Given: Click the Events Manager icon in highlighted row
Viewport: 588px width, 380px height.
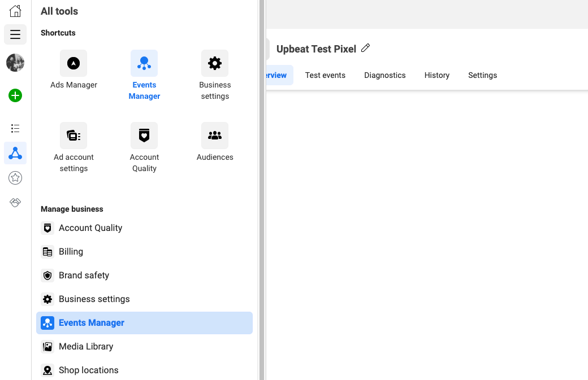Looking at the screenshot, I should (x=47, y=323).
